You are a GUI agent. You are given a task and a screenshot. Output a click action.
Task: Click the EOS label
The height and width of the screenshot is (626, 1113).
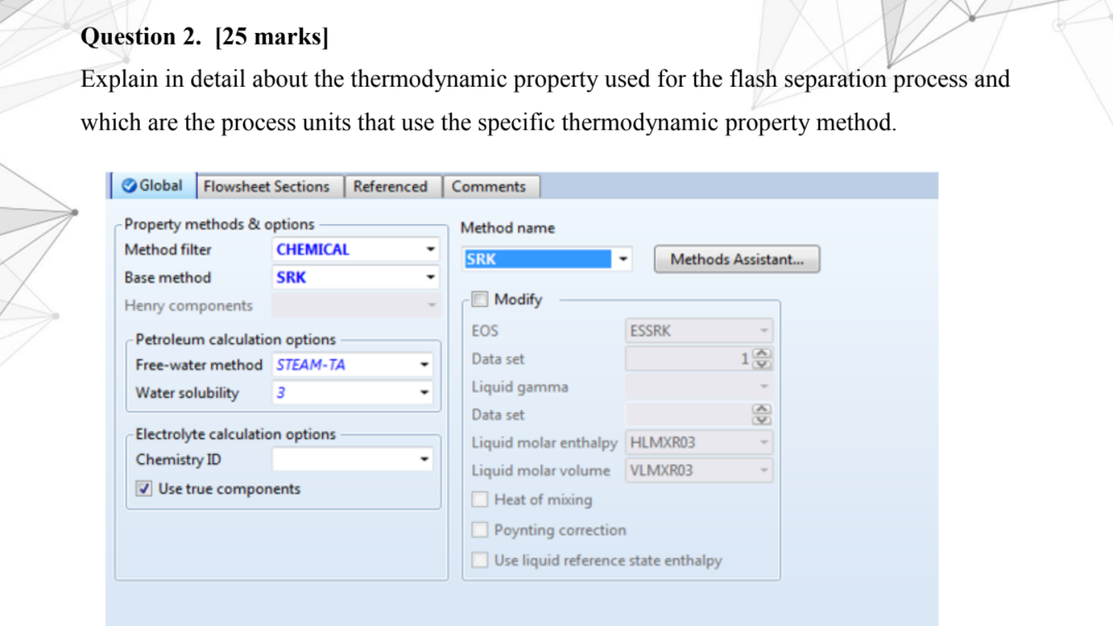coord(485,331)
